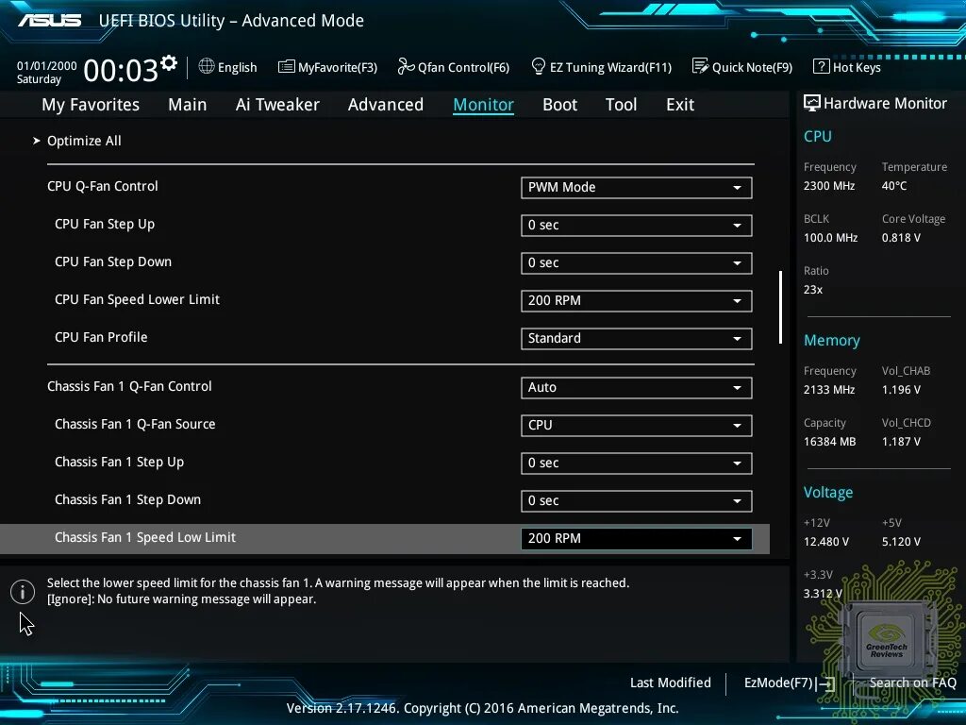Open Chassis Fan 1 Q-Fan Source dropdown
Image resolution: width=966 pixels, height=725 pixels.
[637, 425]
